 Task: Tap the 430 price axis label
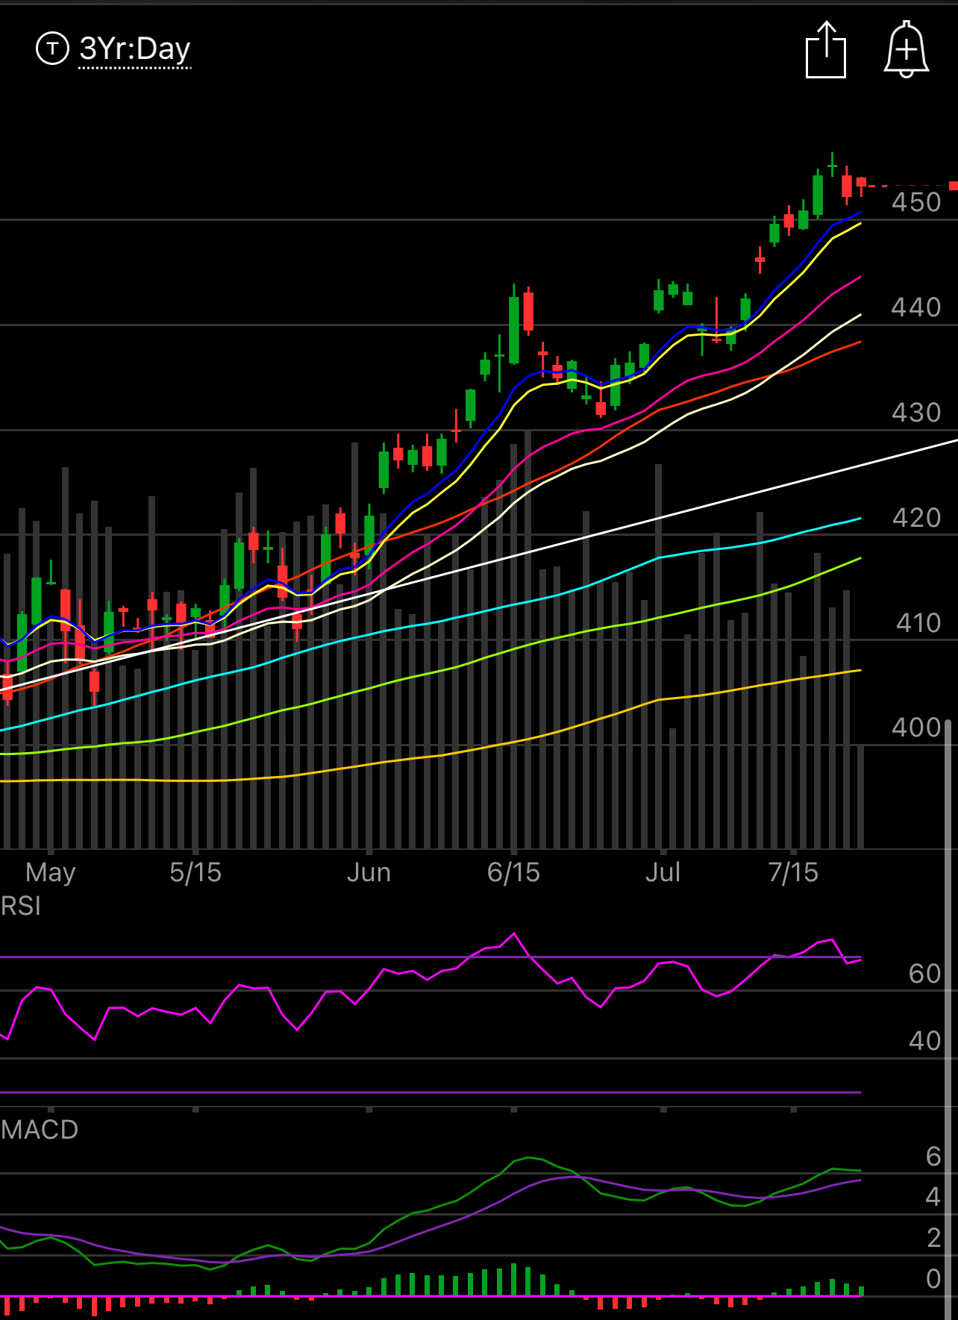coord(916,413)
